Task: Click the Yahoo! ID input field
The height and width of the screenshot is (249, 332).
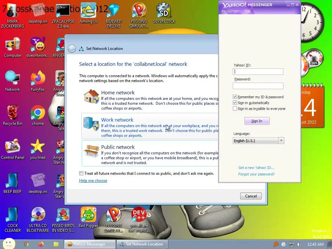Action: point(258,72)
